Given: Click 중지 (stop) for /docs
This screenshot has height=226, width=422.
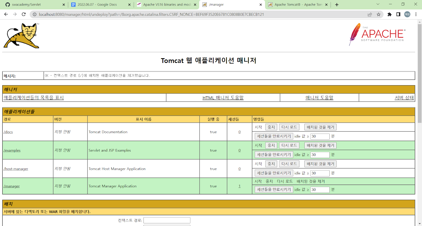Looking at the screenshot, I should point(271,127).
